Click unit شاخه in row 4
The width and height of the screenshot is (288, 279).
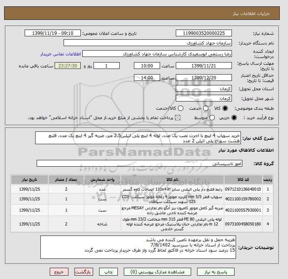(x=102, y=224)
